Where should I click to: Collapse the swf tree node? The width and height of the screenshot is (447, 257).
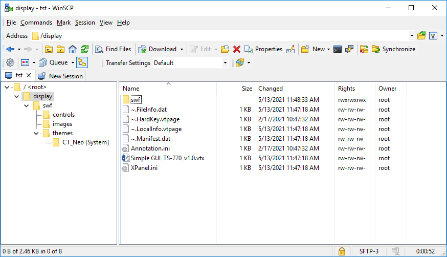click(x=26, y=105)
